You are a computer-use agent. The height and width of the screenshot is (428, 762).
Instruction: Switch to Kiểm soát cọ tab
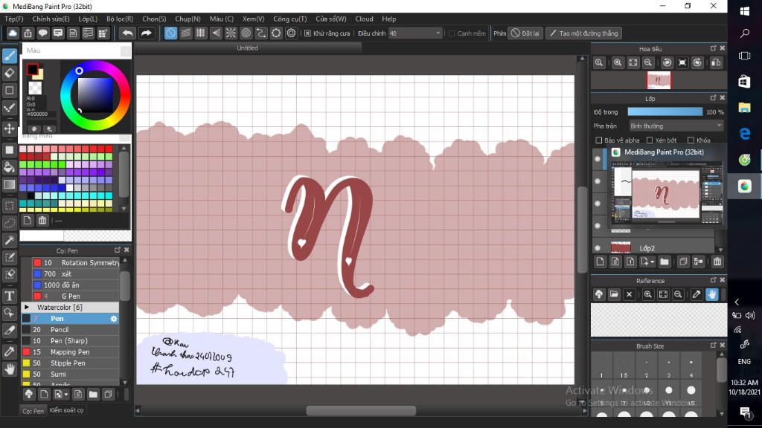click(x=66, y=410)
